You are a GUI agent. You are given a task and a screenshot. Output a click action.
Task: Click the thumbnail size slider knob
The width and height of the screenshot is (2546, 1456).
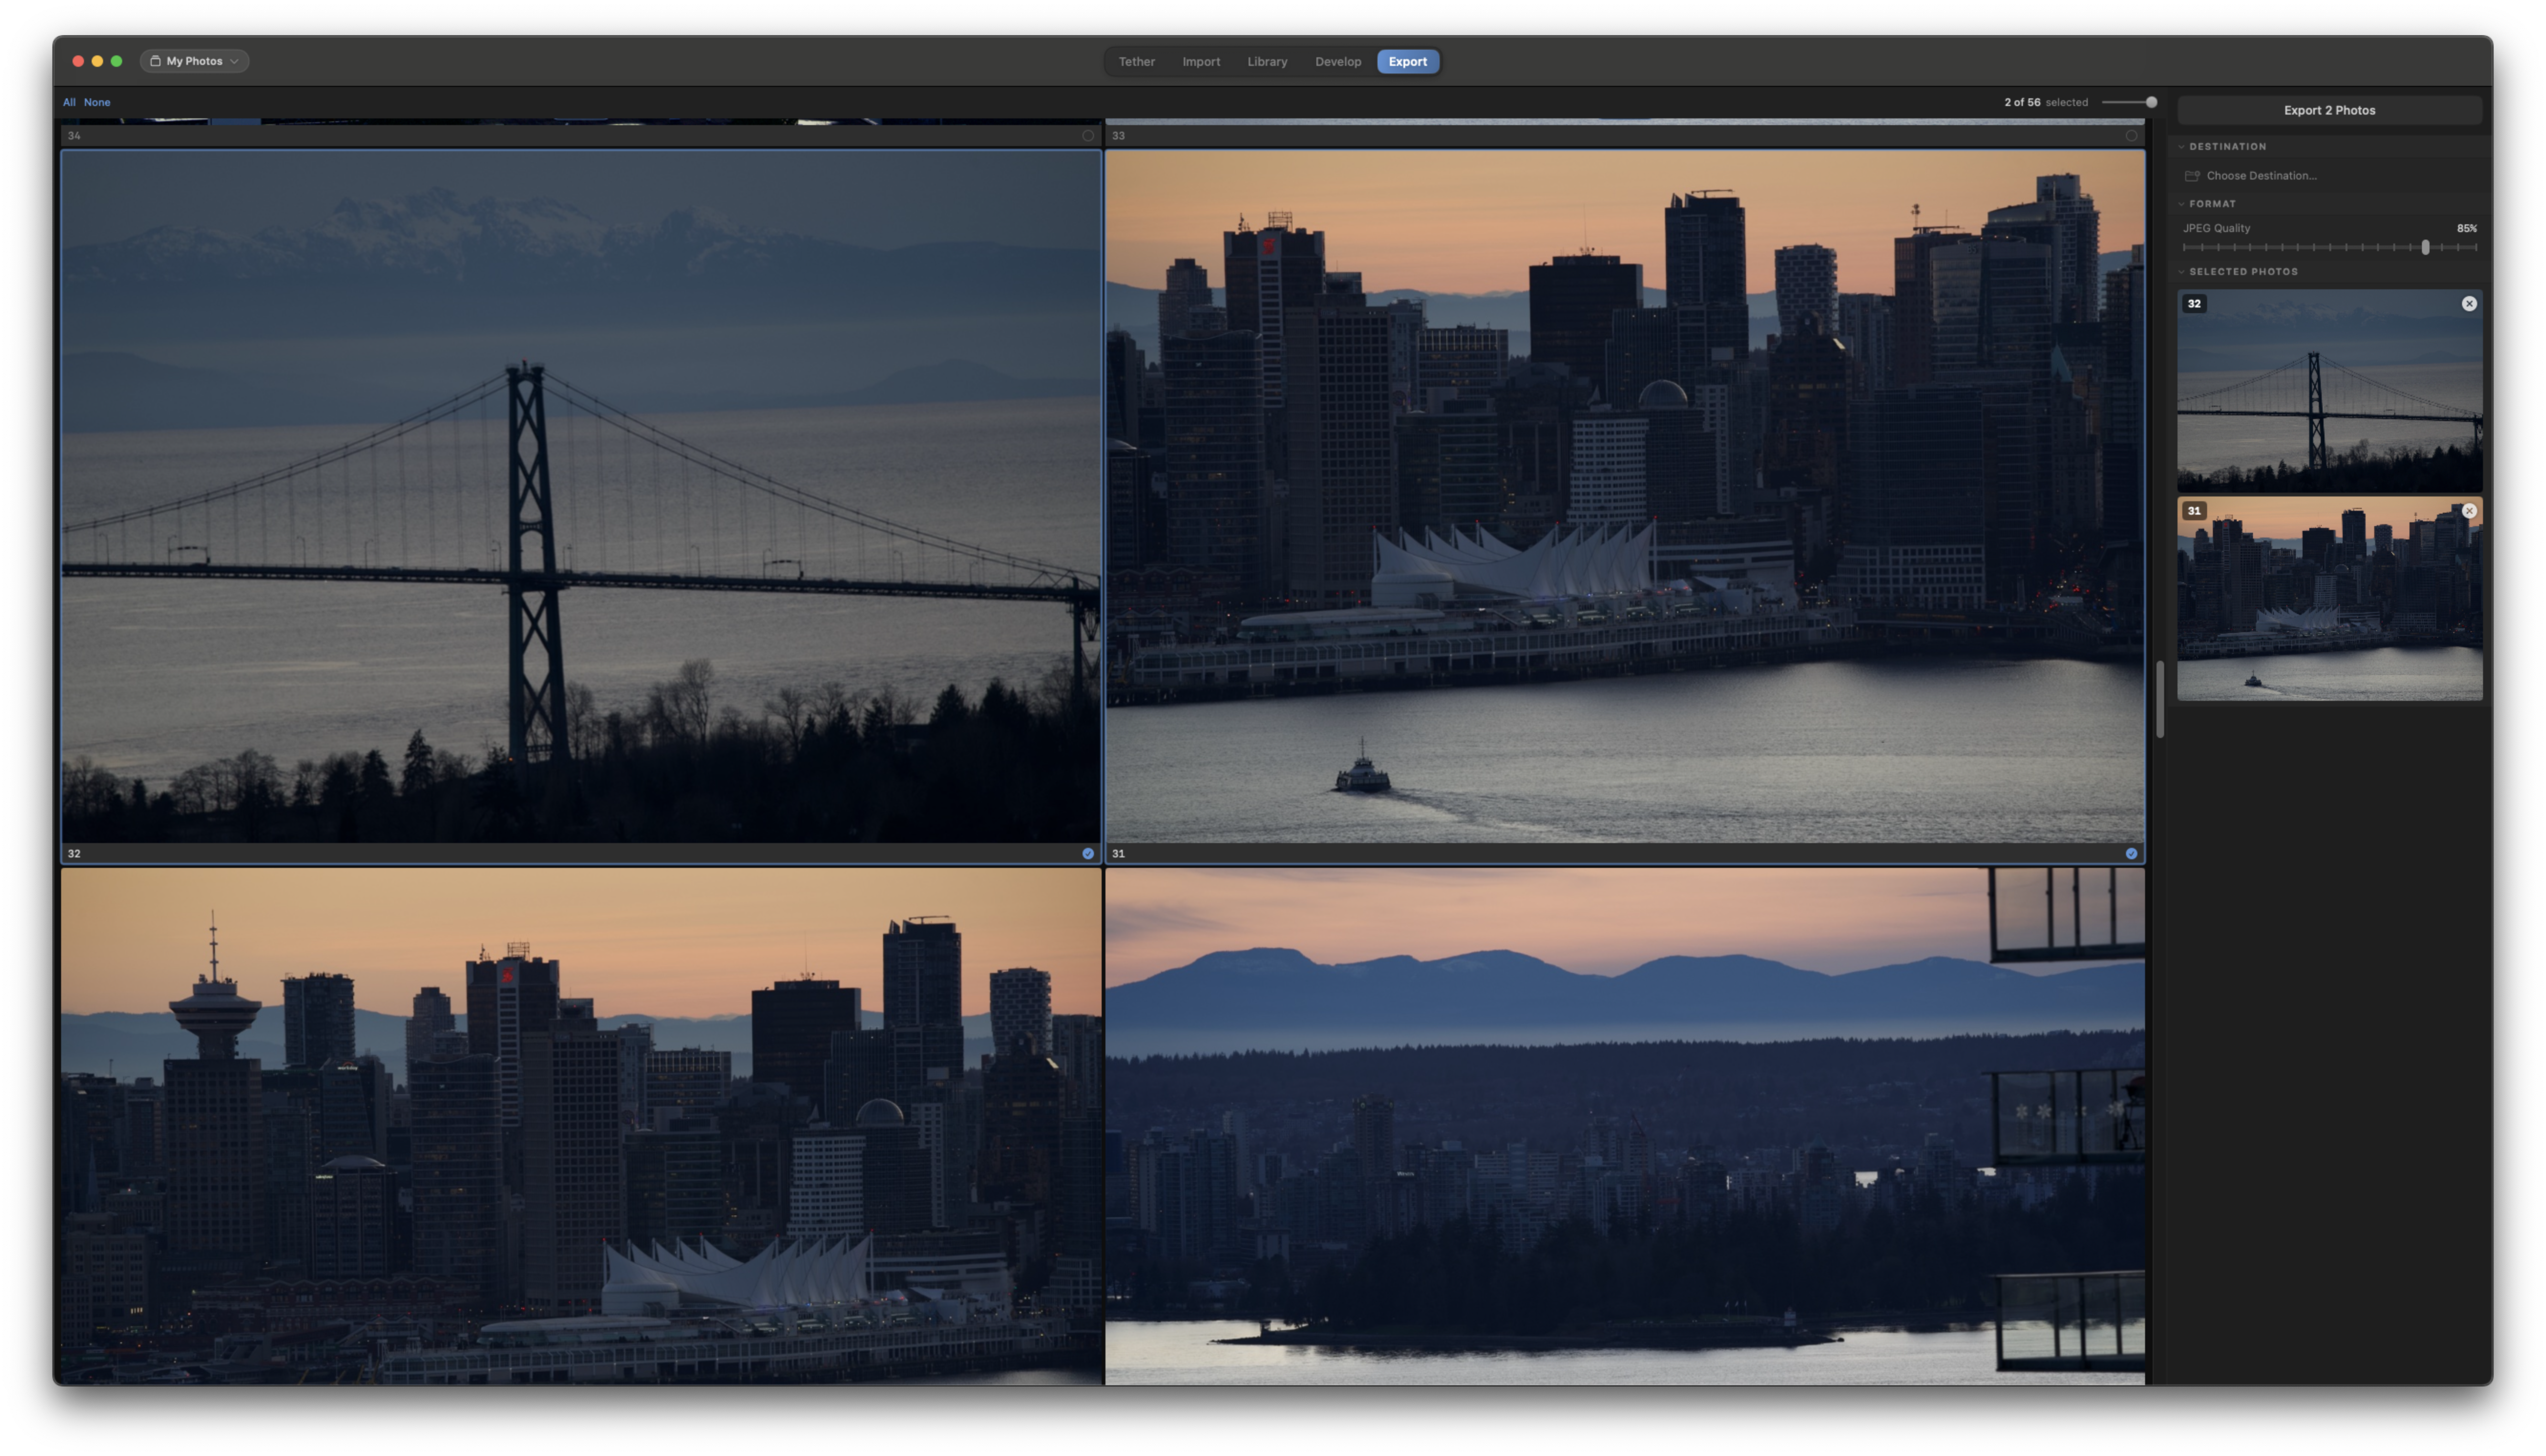2151,103
